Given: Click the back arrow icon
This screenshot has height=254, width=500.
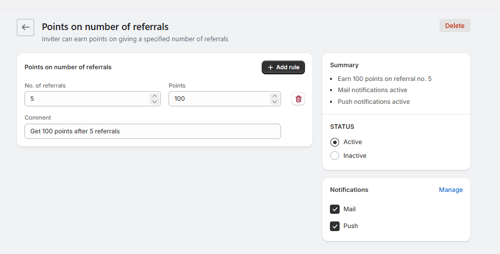Looking at the screenshot, I should click(x=25, y=27).
